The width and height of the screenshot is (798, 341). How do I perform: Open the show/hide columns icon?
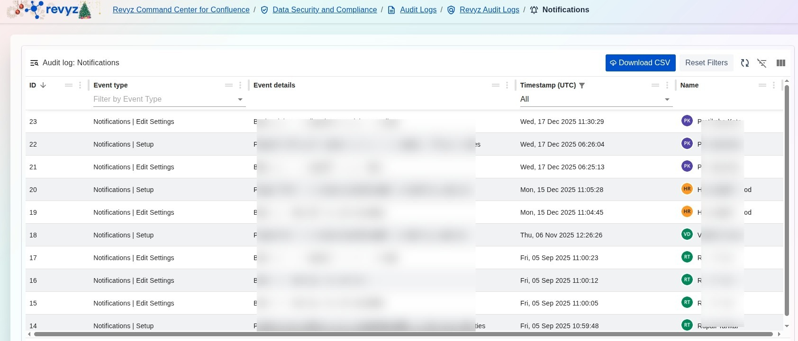[x=780, y=63]
